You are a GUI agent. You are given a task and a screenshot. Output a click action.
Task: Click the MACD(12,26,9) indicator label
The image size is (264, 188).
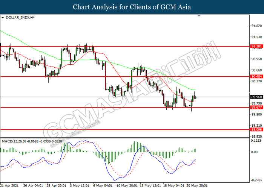(14, 141)
